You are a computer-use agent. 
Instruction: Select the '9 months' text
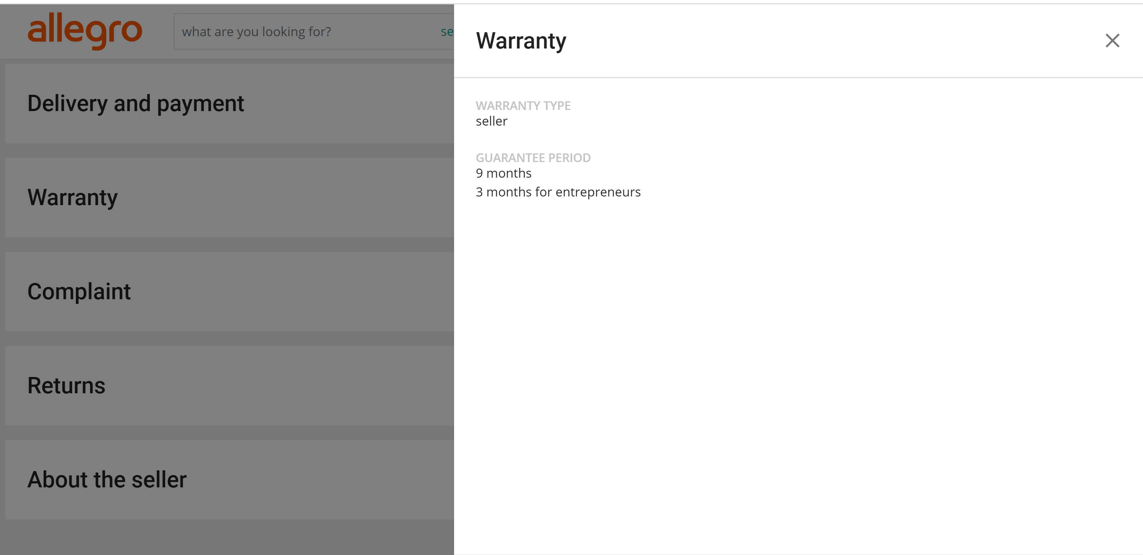[503, 173]
